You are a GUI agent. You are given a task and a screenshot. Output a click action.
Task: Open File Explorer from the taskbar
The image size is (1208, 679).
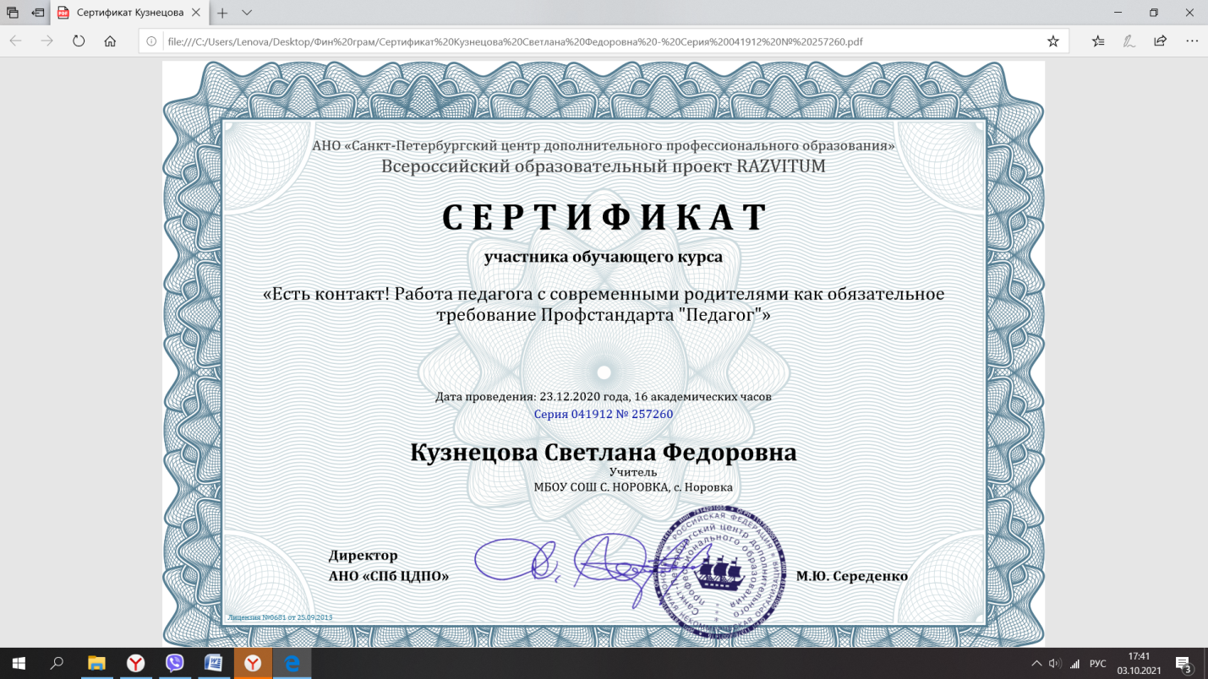point(96,664)
